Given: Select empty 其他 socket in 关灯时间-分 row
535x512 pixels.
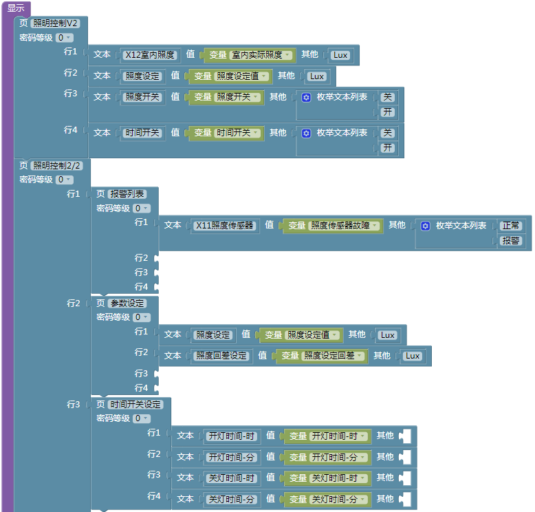Looking at the screenshot, I should (x=405, y=499).
